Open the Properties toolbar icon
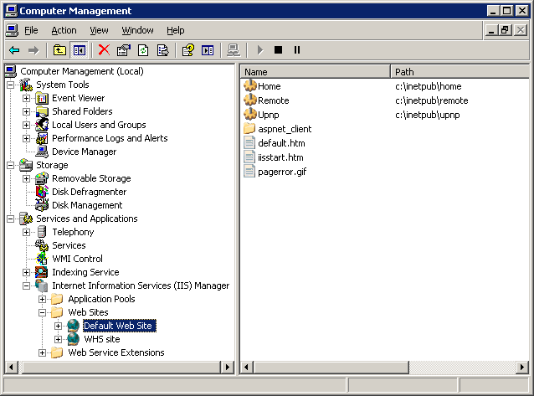This screenshot has width=534, height=396. 124,50
